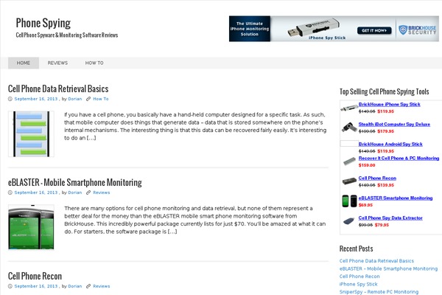Open the Cell Phone Recon product link in sidebar
Screen dimensions: 442x295
(x=377, y=178)
